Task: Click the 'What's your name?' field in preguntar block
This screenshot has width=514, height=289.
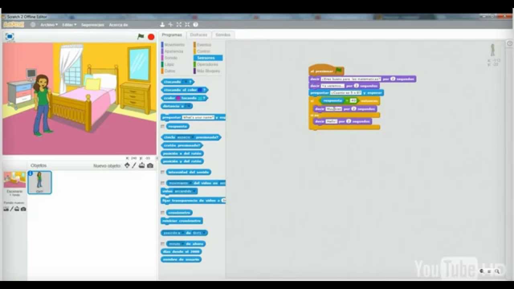Action: coord(198,118)
